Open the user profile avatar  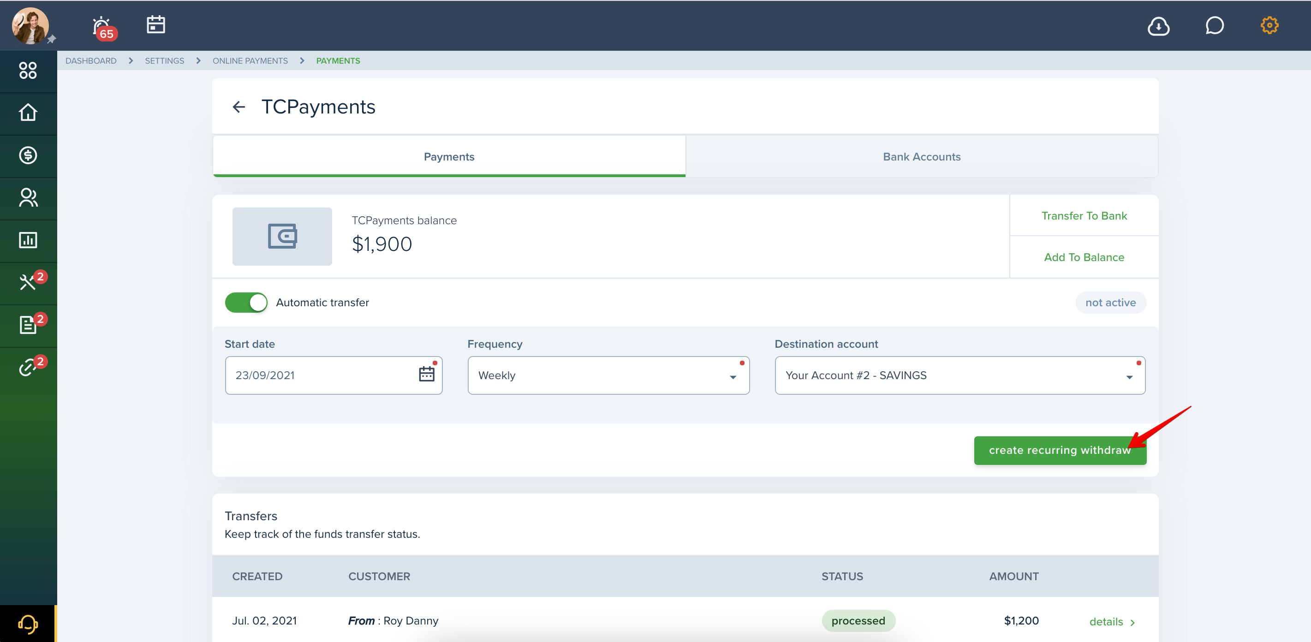[x=30, y=25]
